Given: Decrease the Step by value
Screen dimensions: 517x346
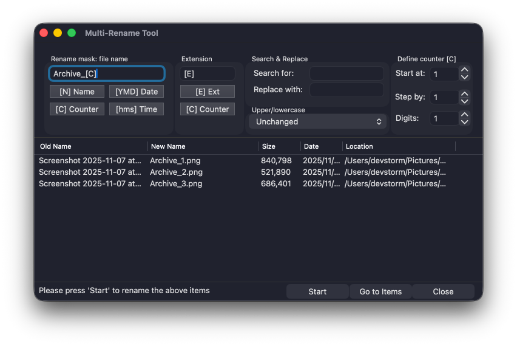Looking at the screenshot, I should (464, 100).
